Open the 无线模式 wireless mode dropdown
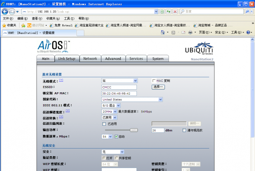The image size is (255, 171). pyautogui.click(x=120, y=81)
